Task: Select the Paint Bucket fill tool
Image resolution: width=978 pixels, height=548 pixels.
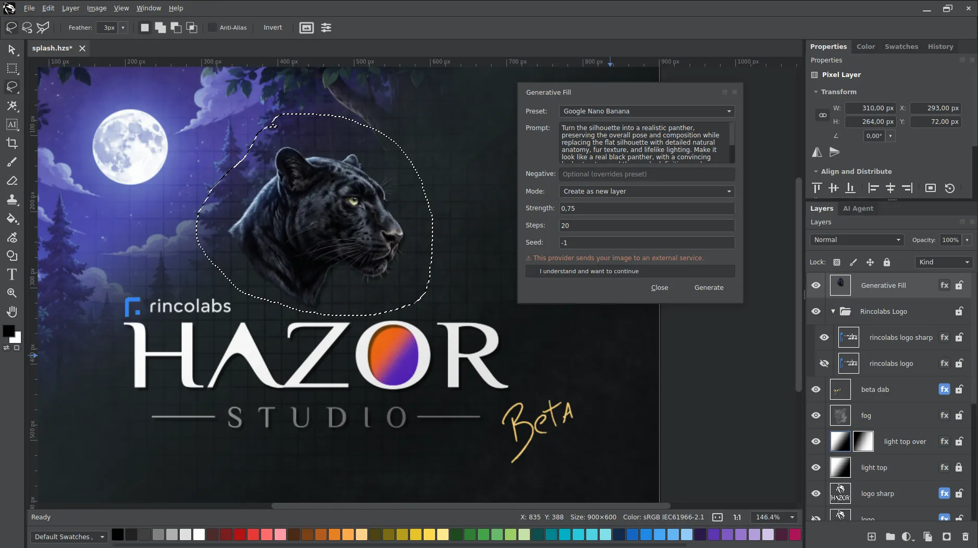Action: 11,218
